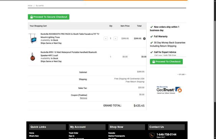The width and height of the screenshot is (216, 139).
Task: Click the Free Return Shipping text
Action: tap(135, 82)
